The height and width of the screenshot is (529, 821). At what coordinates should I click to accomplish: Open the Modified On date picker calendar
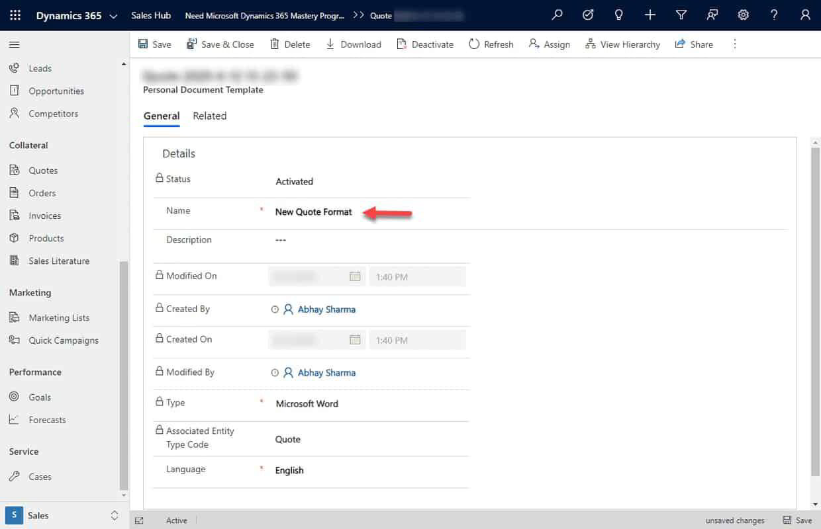[356, 276]
